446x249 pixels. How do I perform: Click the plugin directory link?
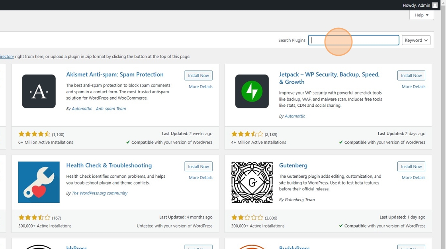click(x=7, y=56)
